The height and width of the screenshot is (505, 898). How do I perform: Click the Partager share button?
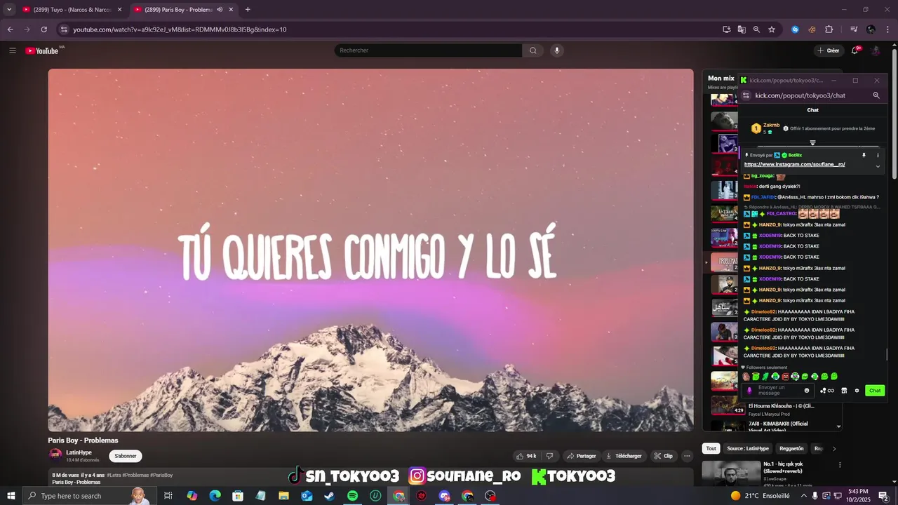582,456
